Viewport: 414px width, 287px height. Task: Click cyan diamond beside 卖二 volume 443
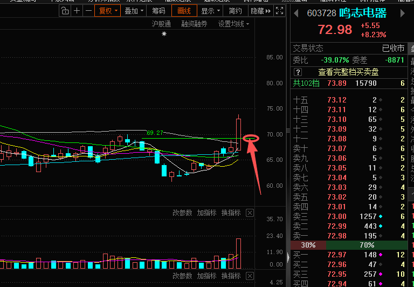pos(381,226)
